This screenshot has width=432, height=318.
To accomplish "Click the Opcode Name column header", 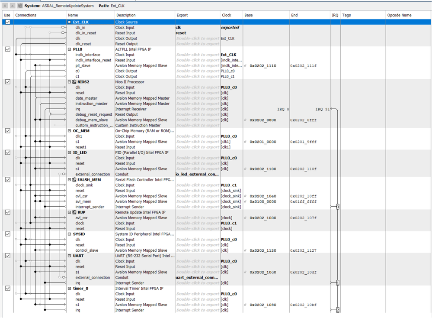I will pyautogui.click(x=408, y=15).
